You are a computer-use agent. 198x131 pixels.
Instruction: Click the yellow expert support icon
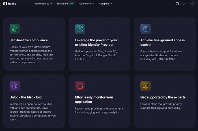[x=146, y=86]
